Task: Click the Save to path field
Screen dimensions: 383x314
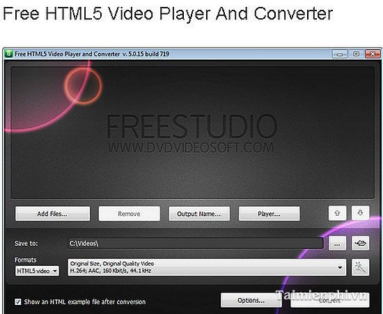Action: click(196, 244)
